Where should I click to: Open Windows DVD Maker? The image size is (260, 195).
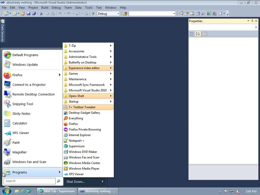click(x=88, y=152)
